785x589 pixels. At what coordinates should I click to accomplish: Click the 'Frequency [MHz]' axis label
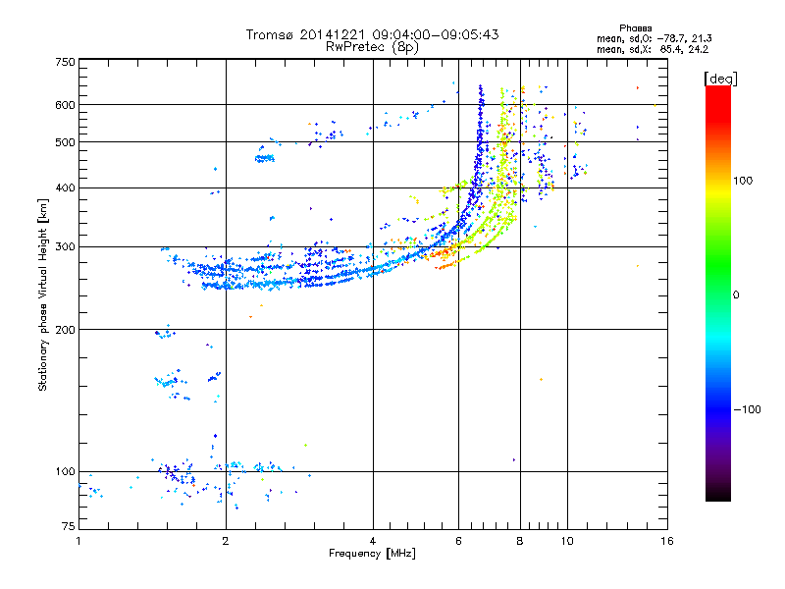point(372,554)
